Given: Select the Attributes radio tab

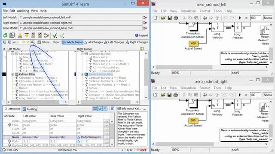Looking at the screenshot, I should click(12, 109).
